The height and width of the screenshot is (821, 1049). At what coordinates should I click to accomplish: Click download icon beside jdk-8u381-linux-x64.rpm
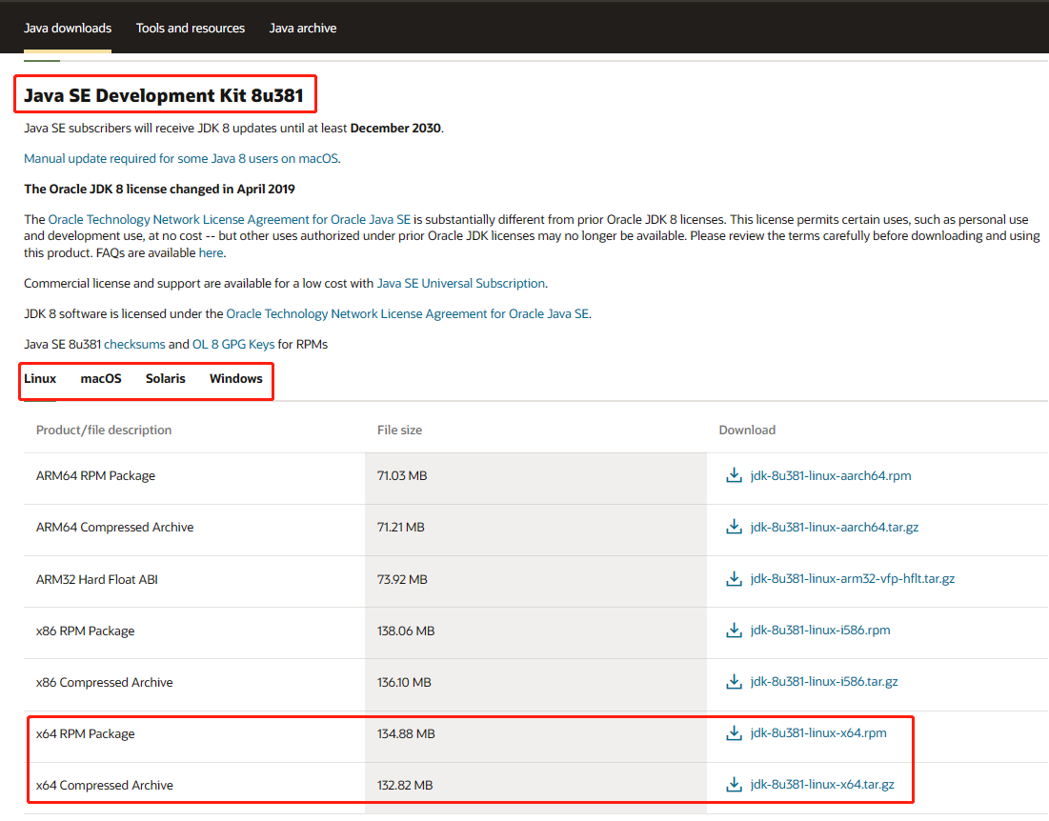tap(734, 732)
